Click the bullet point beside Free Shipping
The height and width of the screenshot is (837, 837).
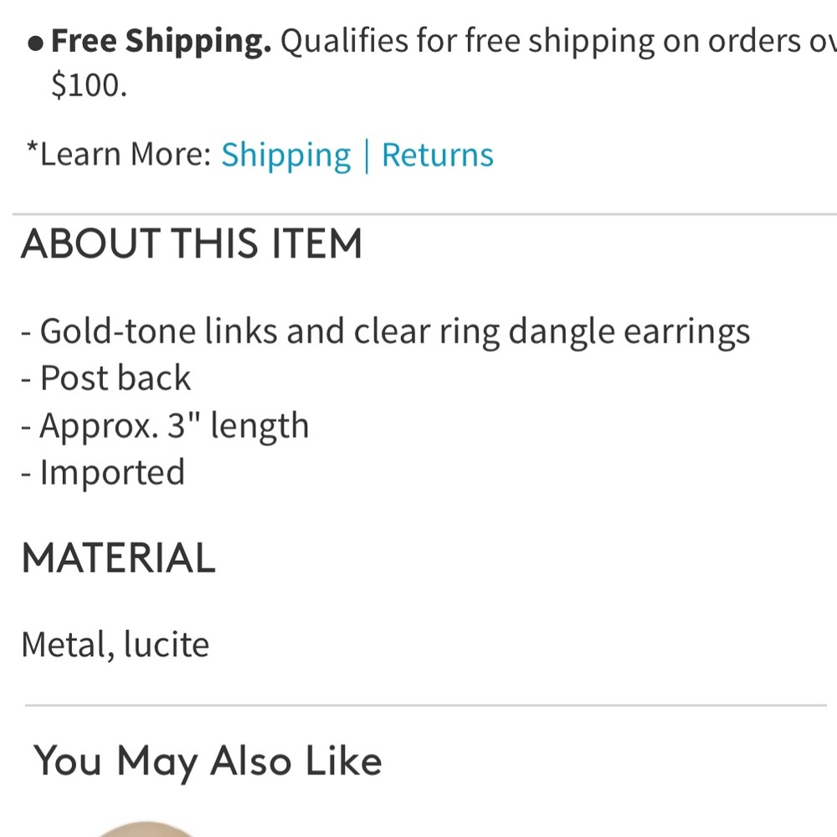coord(35,40)
